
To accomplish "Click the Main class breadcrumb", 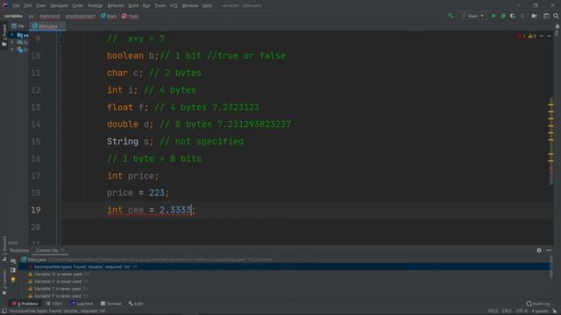I will click(x=109, y=16).
